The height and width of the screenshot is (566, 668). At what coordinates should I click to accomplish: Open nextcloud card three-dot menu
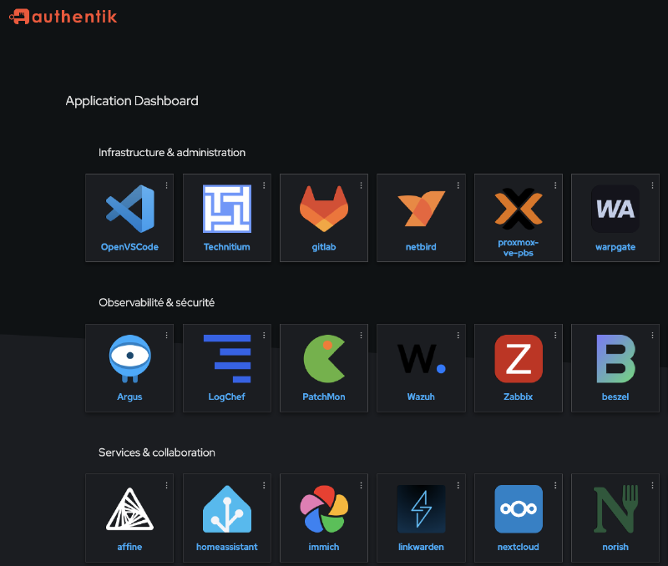click(555, 485)
